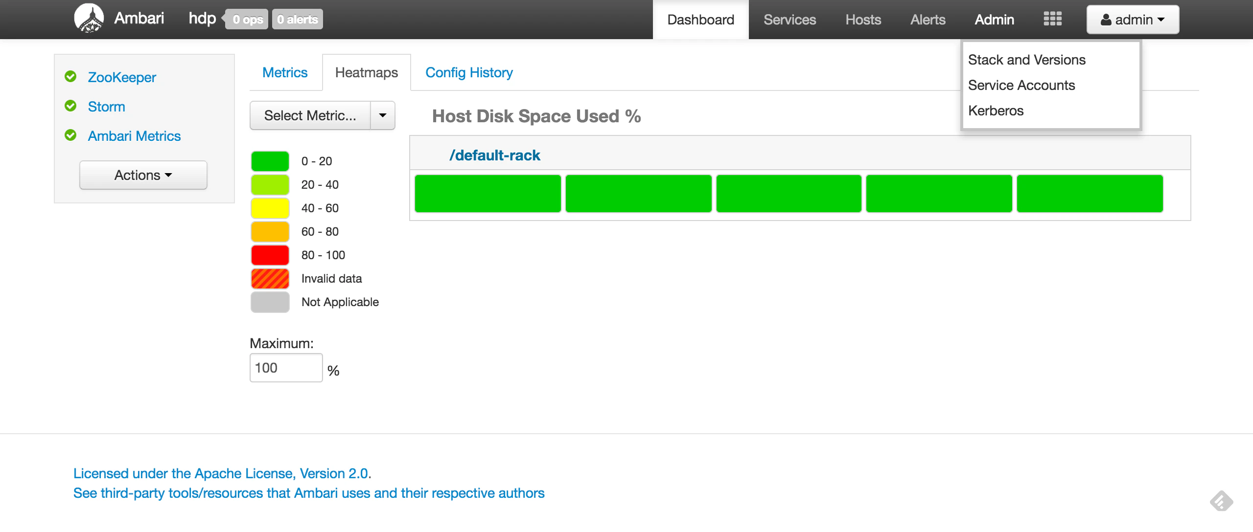Choose Kerberos from Admin menu
This screenshot has width=1253, height=532.
[996, 111]
